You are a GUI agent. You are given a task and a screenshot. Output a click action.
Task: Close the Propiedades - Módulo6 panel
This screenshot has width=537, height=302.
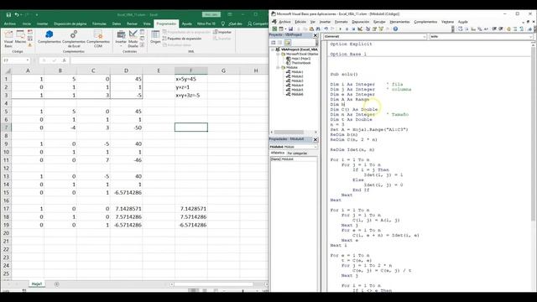tap(315, 139)
